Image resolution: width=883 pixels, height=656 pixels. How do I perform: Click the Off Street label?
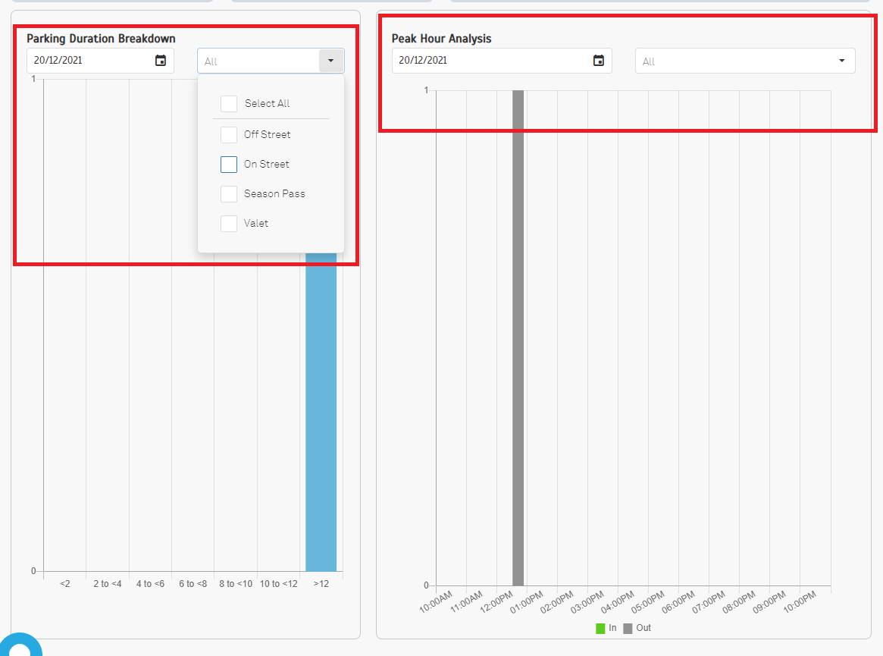click(x=268, y=135)
